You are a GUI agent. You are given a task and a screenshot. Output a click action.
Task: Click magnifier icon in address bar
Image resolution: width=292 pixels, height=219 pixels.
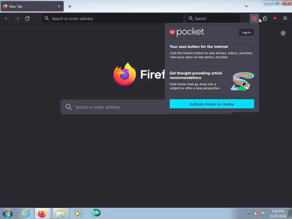tap(47, 18)
